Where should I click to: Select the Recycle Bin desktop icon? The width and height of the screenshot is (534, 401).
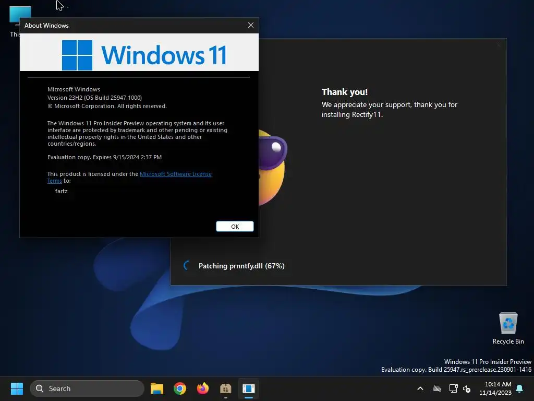[508, 329]
